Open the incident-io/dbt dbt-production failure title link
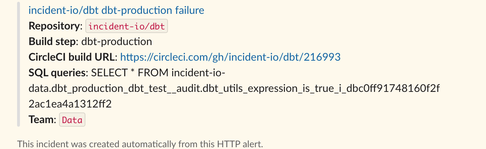The width and height of the screenshot is (486, 149). [116, 10]
